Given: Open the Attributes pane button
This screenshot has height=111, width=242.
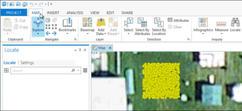Looking at the screenshot, I should [x=178, y=20].
